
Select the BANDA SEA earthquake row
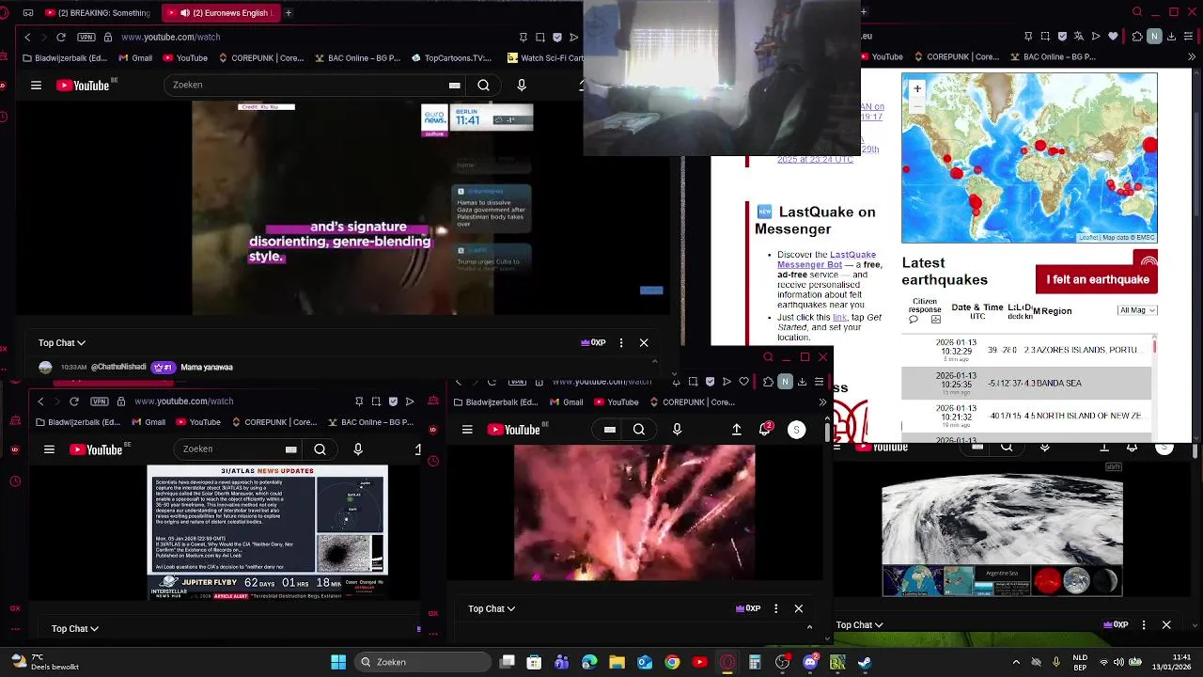tap(1026, 383)
